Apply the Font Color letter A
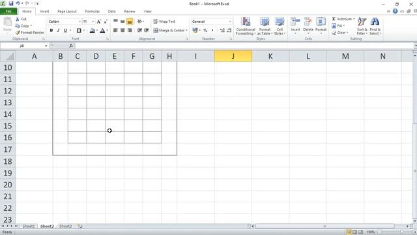The height and width of the screenshot is (235, 417). coord(102,31)
